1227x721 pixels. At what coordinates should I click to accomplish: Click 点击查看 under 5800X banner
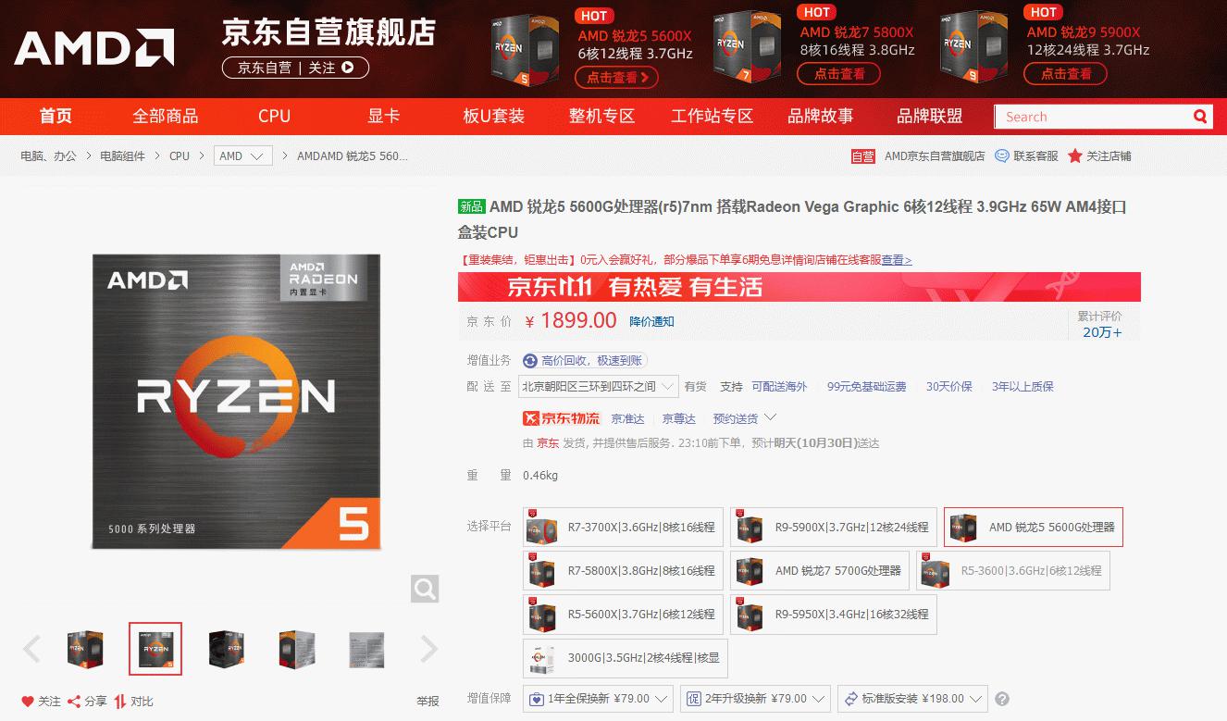[840, 73]
